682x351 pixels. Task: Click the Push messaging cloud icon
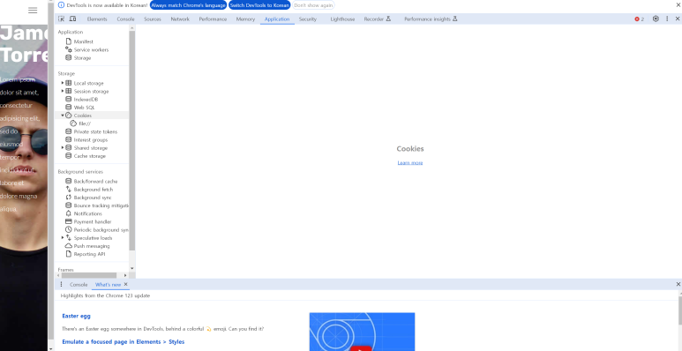(x=68, y=246)
